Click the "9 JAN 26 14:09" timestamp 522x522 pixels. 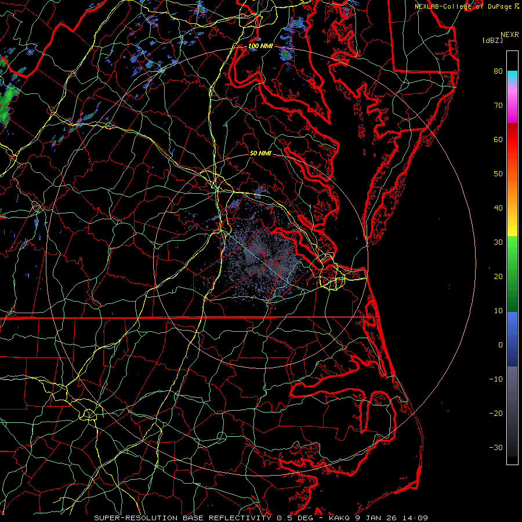click(391, 518)
